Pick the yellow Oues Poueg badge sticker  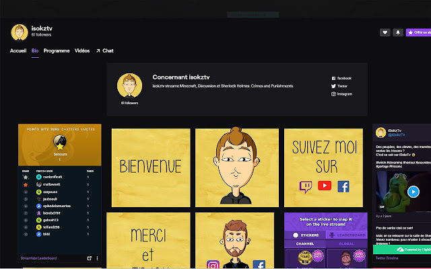pos(305,258)
